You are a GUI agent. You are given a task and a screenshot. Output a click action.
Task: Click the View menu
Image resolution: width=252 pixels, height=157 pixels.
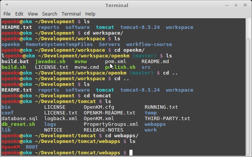(x=33, y=14)
